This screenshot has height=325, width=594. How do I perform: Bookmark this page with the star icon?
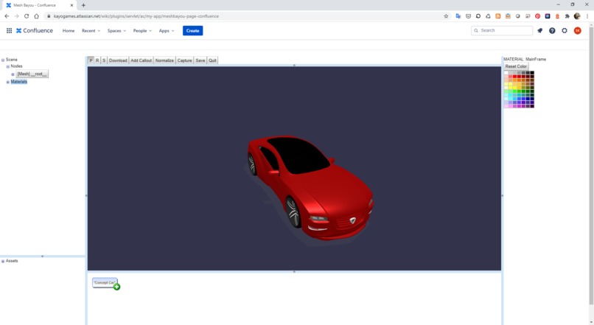(446, 16)
